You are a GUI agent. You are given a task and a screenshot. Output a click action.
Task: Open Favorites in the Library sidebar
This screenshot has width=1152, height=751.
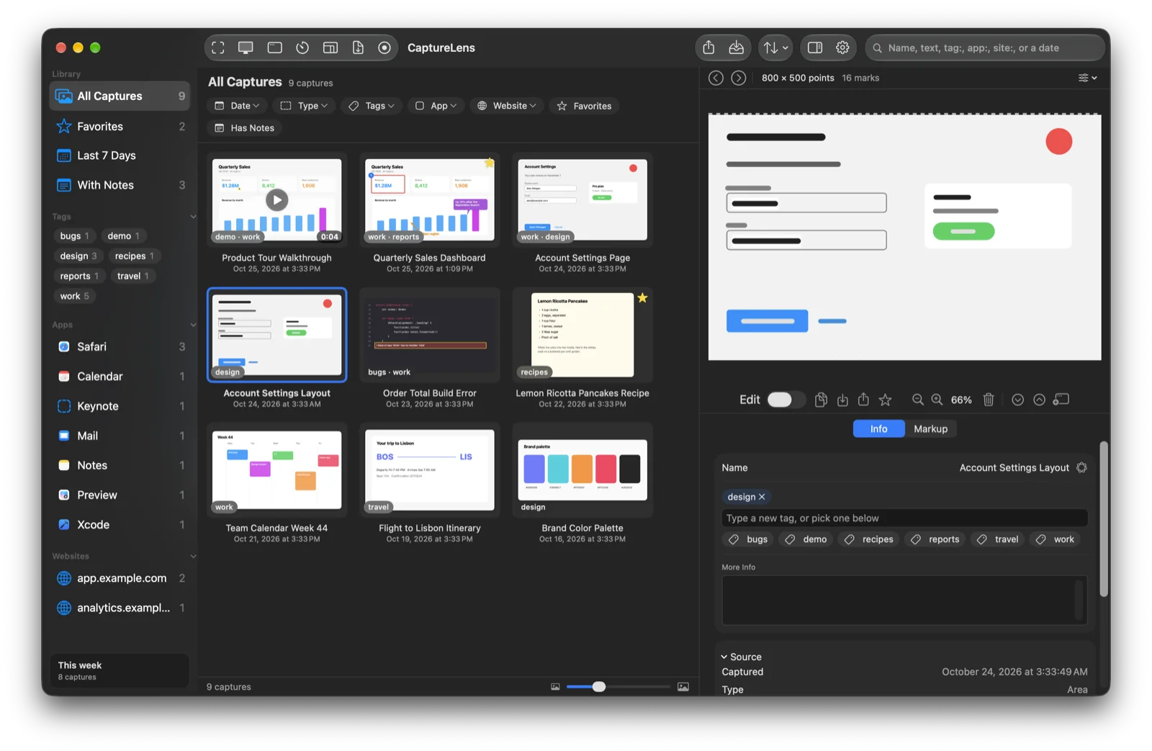point(120,127)
